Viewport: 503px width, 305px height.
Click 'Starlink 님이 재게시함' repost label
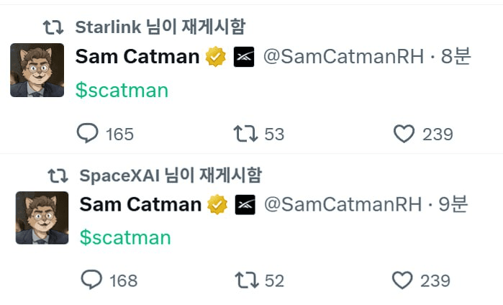click(160, 27)
